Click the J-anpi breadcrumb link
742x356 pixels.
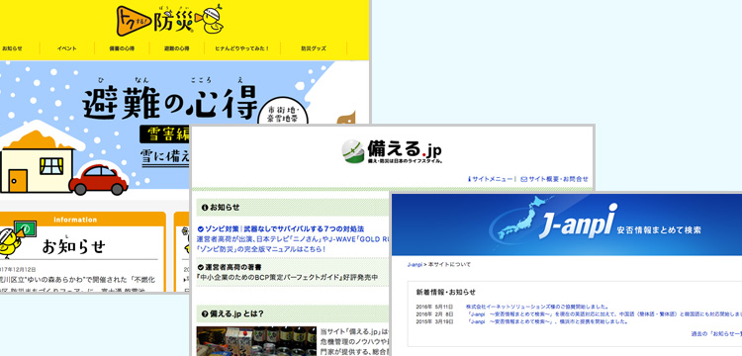point(415,264)
